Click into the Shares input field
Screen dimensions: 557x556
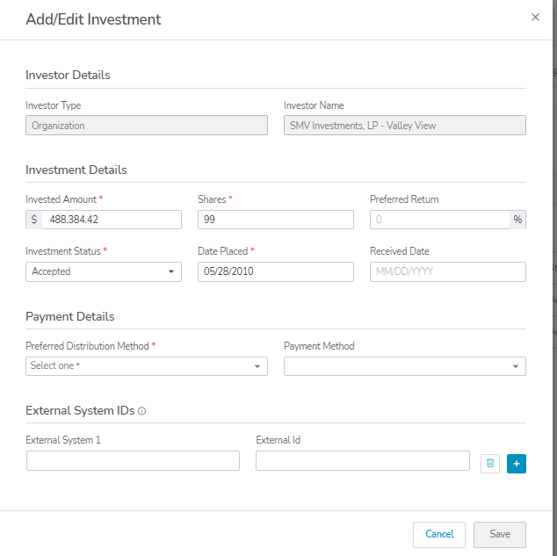click(x=275, y=220)
